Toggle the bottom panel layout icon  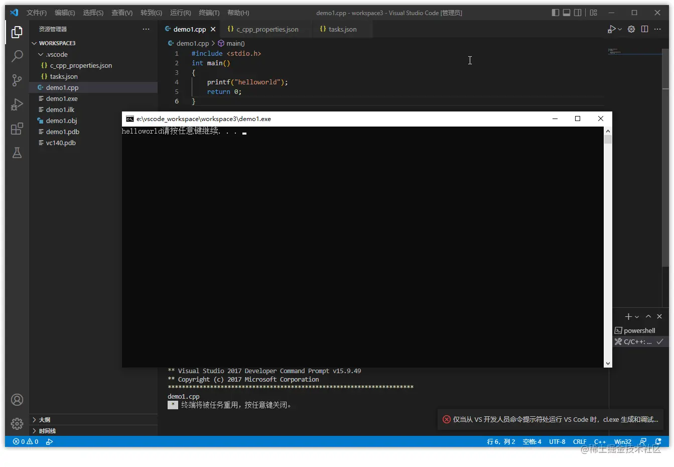pos(567,13)
